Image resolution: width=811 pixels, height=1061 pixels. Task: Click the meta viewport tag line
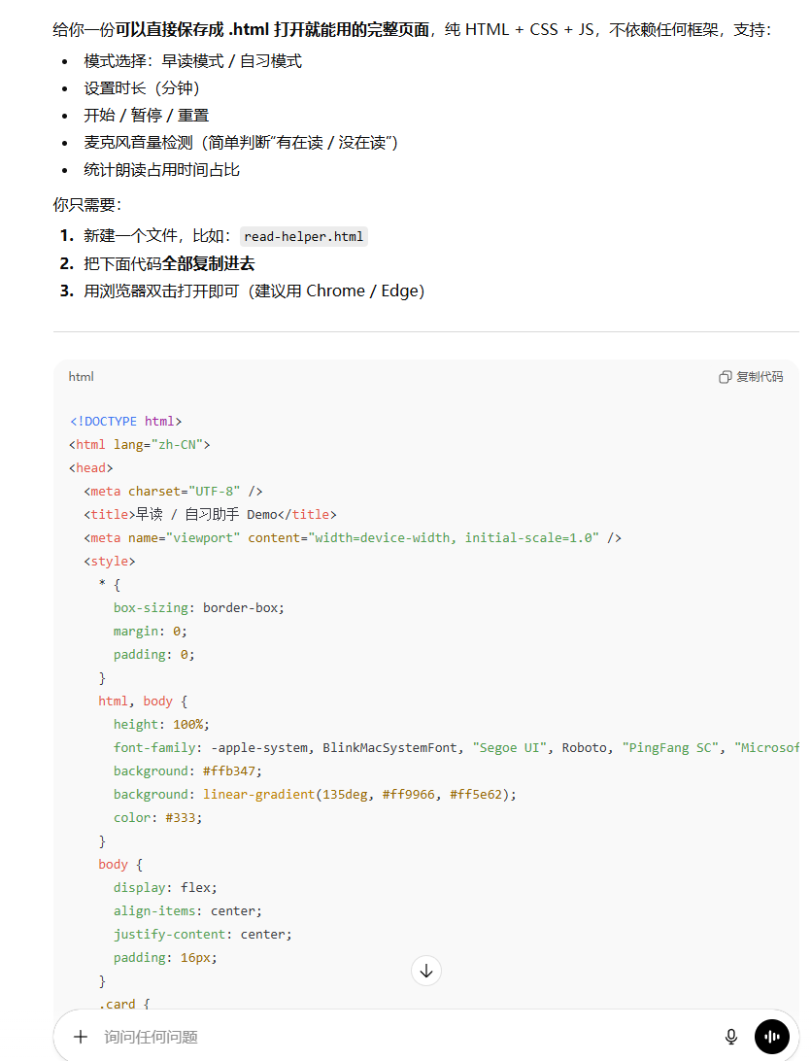tap(352, 537)
